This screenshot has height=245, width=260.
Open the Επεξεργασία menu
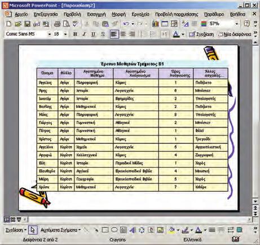[x=46, y=14]
